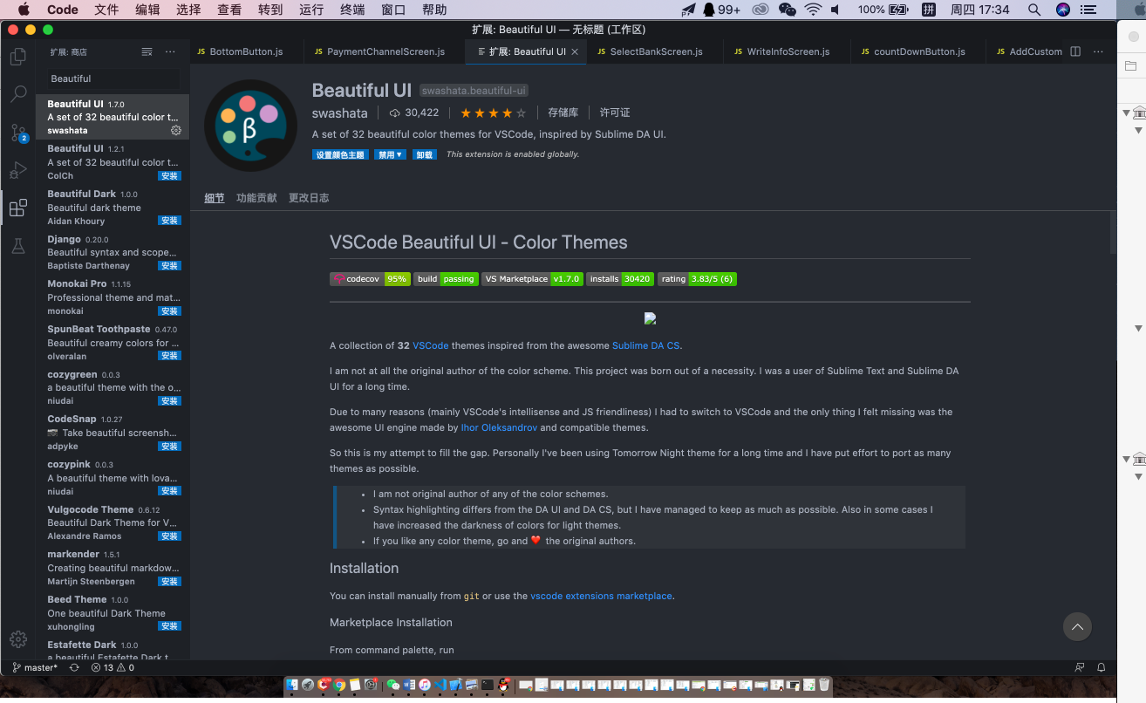Install the Monokai Pro extension
The image size is (1146, 703).
coord(169,311)
